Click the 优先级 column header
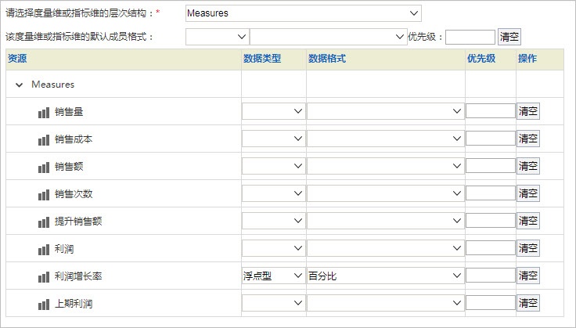576x328 pixels. [x=481, y=59]
